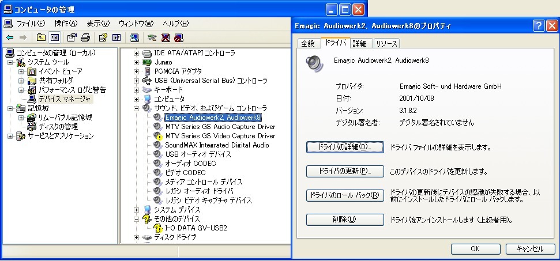The image size is (560, 261).
Task: Collapse the サウンド、ビデオ、およびゲーム コントローラ node
Action: point(136,108)
